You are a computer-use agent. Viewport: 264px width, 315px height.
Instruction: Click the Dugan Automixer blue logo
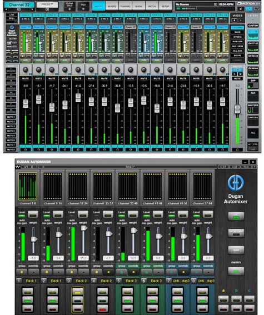pos(236,183)
